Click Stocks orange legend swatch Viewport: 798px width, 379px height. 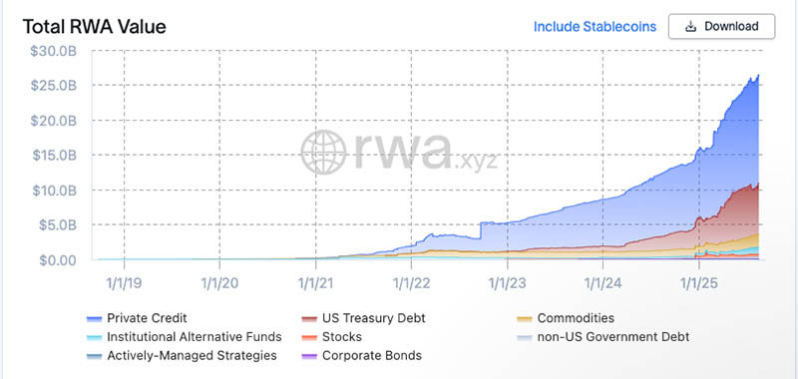pyautogui.click(x=310, y=338)
